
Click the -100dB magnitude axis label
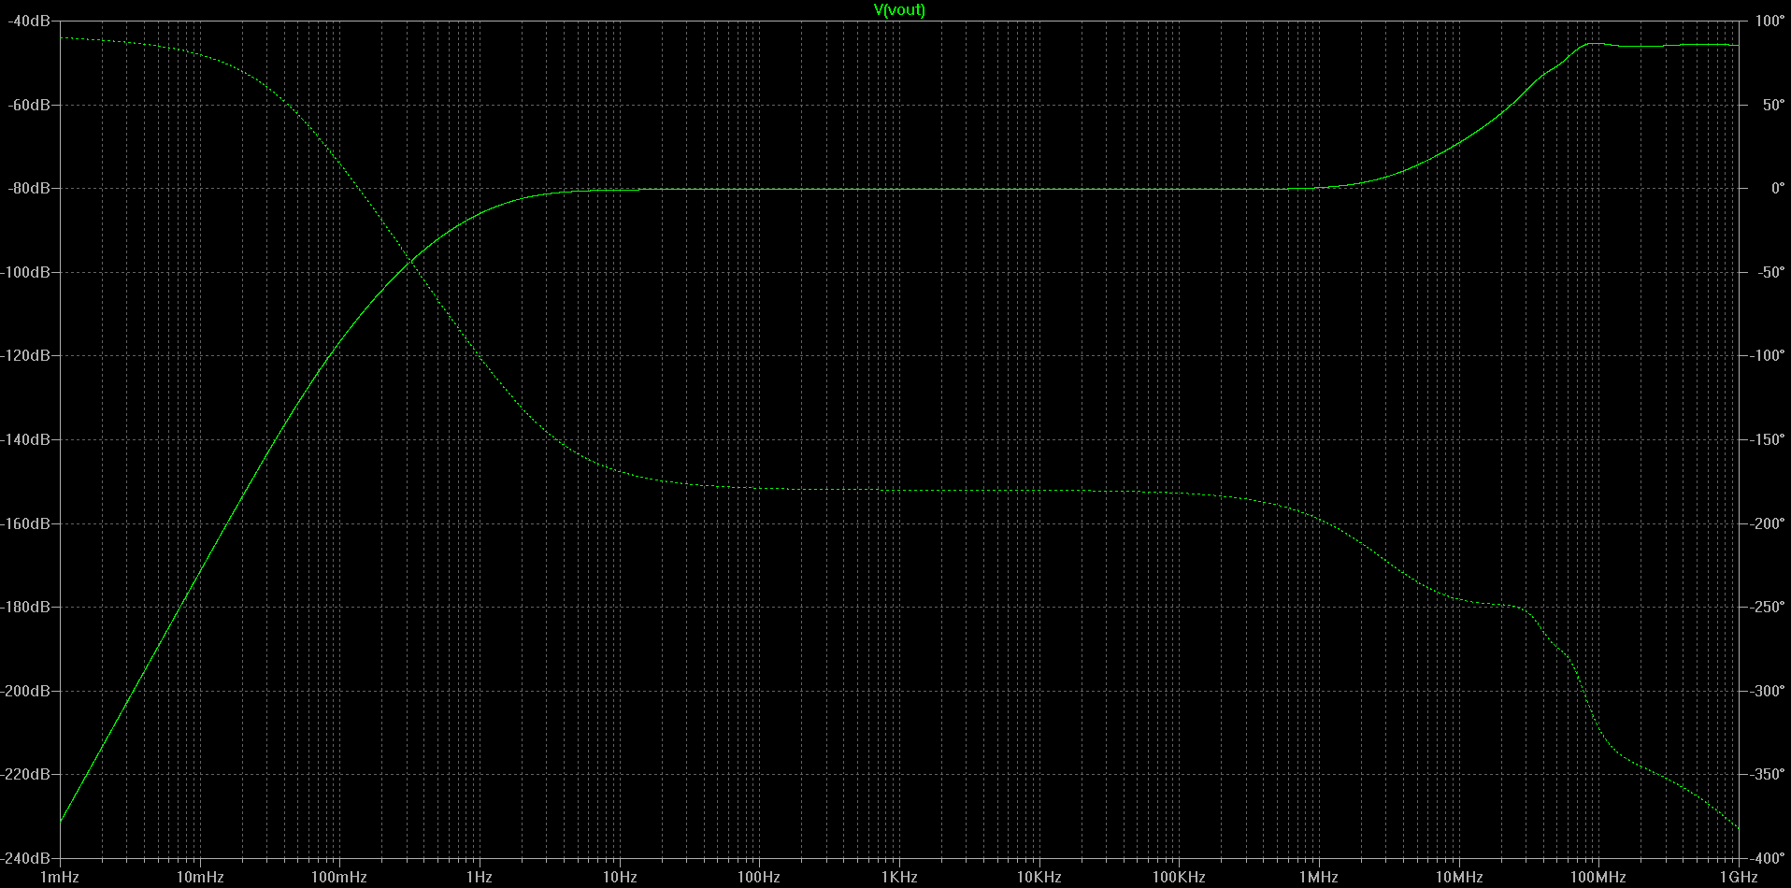coord(26,272)
